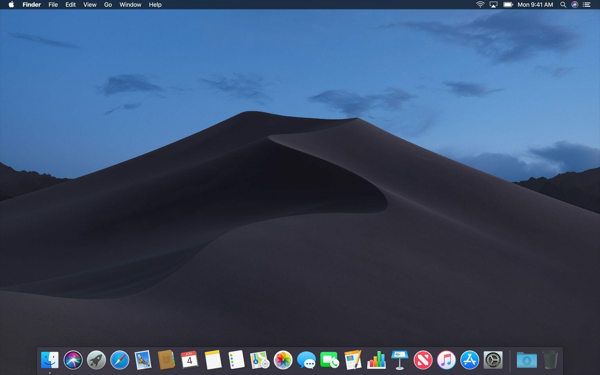The image size is (600, 375).
Task: Open System Preferences gear icon
Action: click(493, 360)
